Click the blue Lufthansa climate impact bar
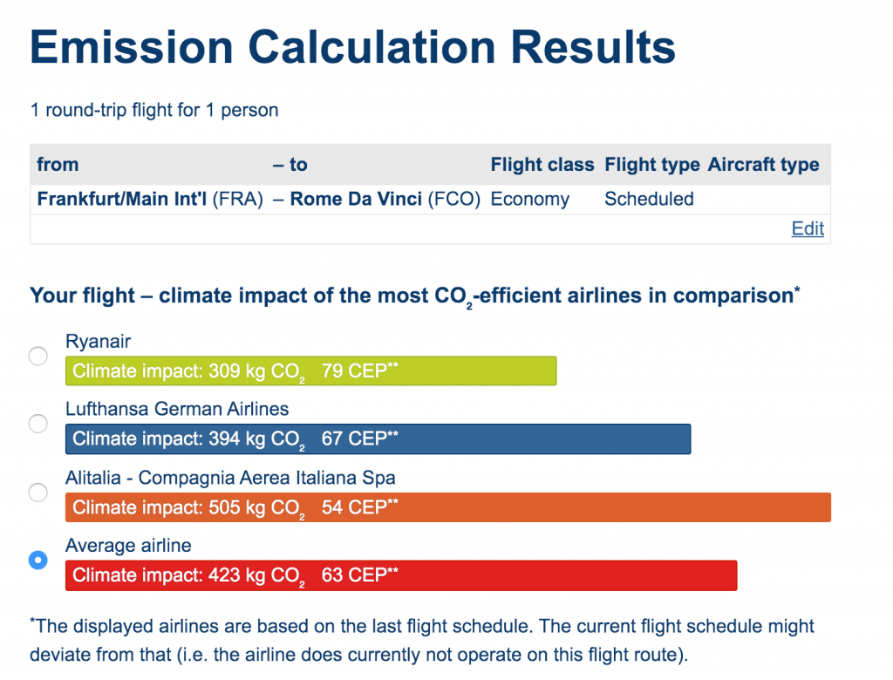 [x=378, y=439]
